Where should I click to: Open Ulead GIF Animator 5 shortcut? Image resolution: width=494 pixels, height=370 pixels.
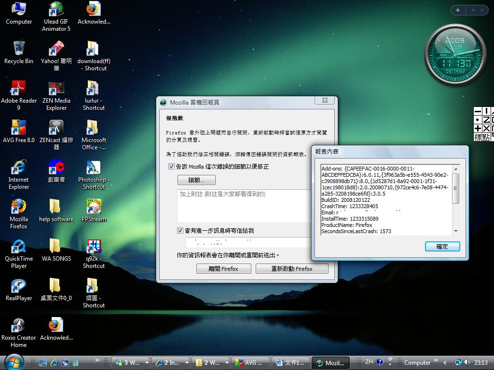click(56, 16)
